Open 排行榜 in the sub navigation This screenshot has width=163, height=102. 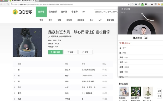pos(69,20)
